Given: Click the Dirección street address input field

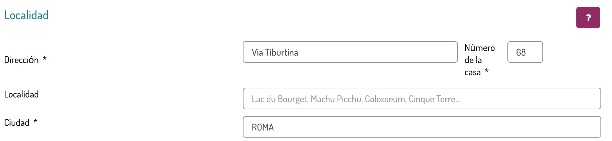Looking at the screenshot, I should tap(350, 52).
